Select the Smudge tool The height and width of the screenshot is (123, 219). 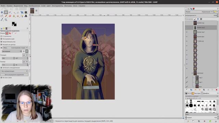tap(18, 16)
